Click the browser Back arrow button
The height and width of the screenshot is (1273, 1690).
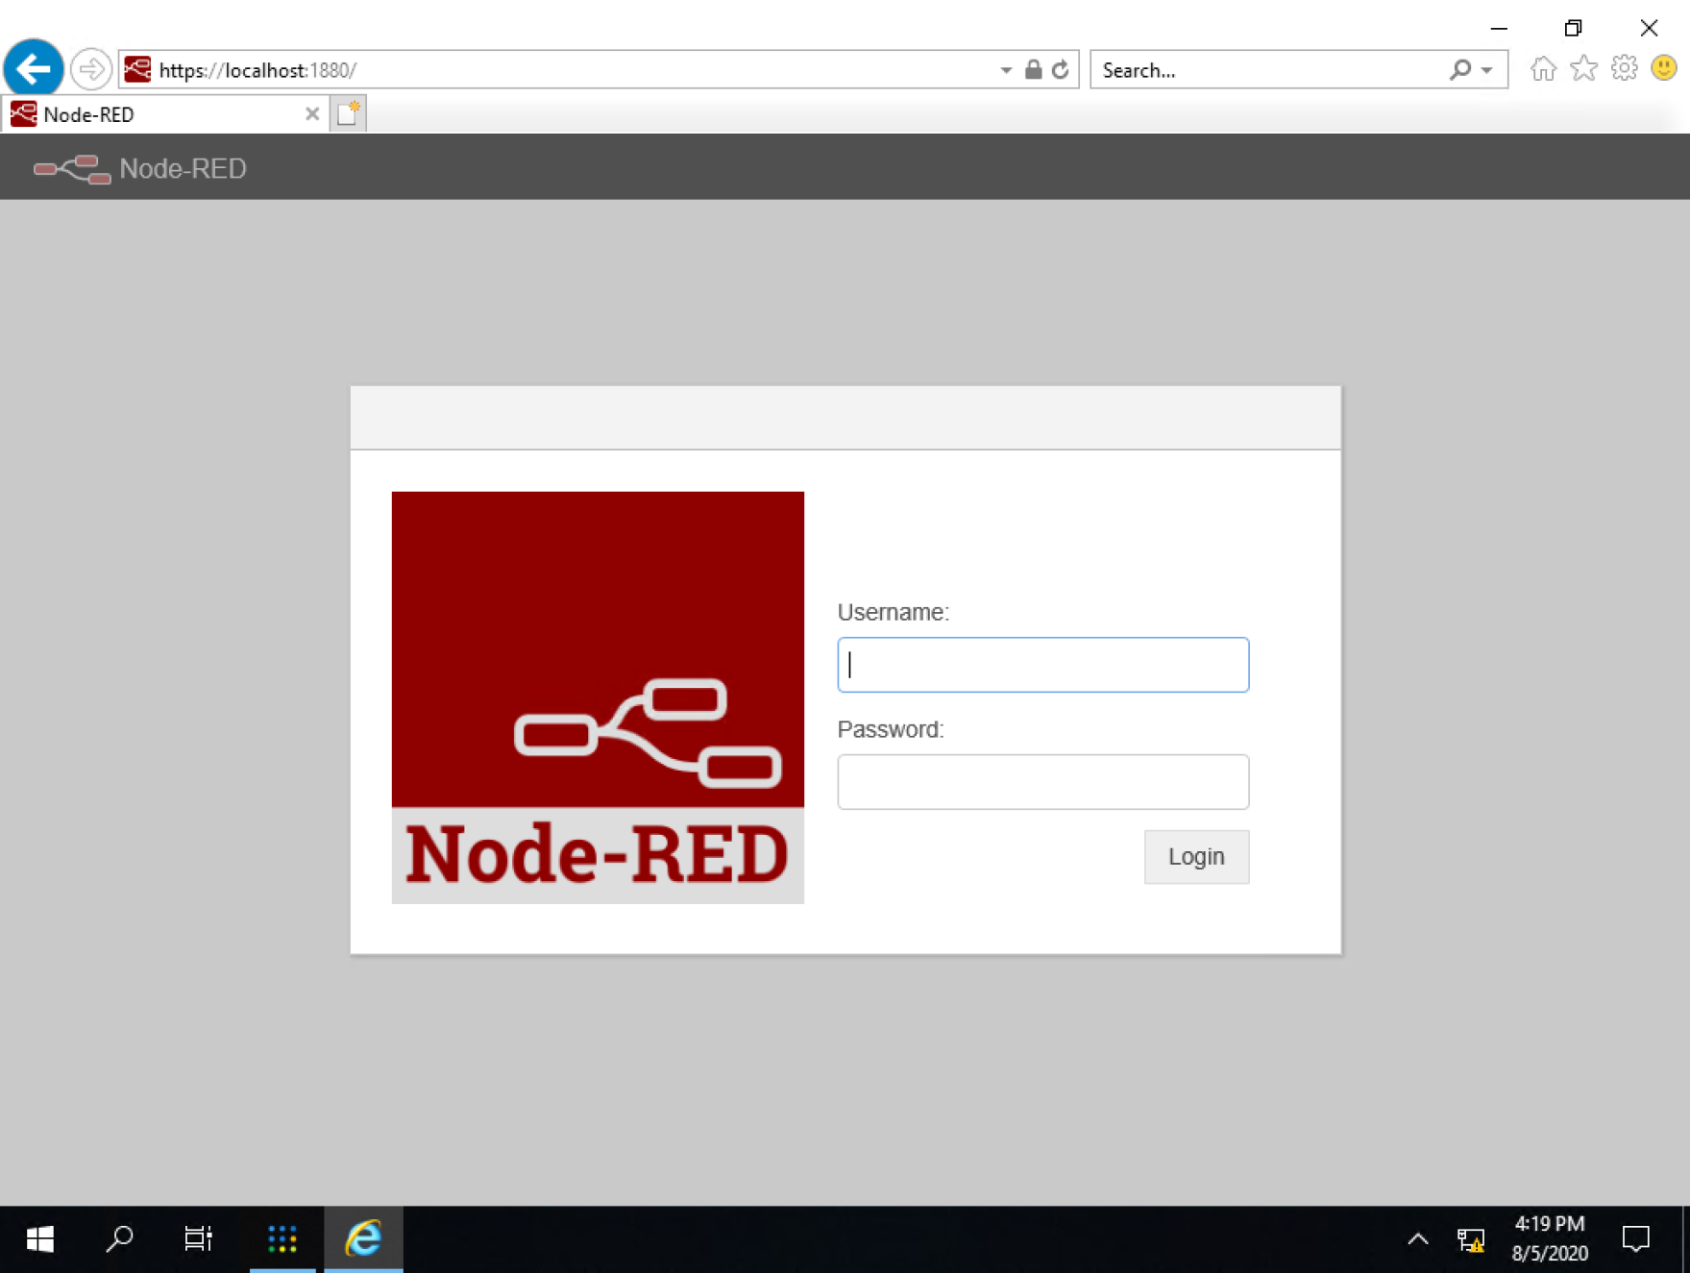[34, 69]
